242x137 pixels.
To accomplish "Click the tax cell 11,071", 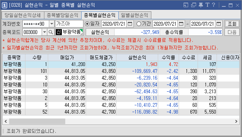I will pos(207,71).
